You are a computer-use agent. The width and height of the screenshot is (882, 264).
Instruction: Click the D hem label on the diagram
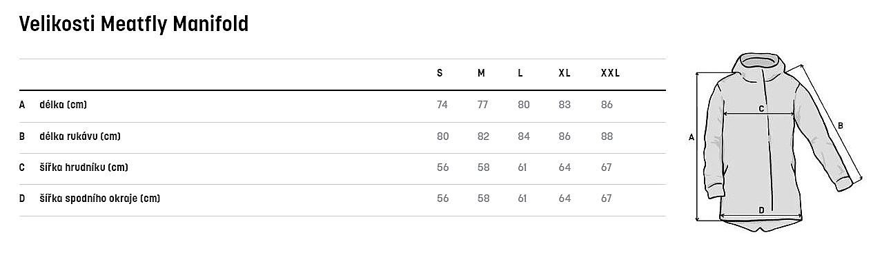[x=761, y=210]
